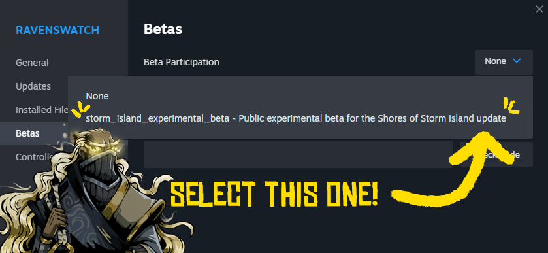Choose storm_island_experimental_beta from the list
The width and height of the screenshot is (548, 253).
tap(296, 118)
